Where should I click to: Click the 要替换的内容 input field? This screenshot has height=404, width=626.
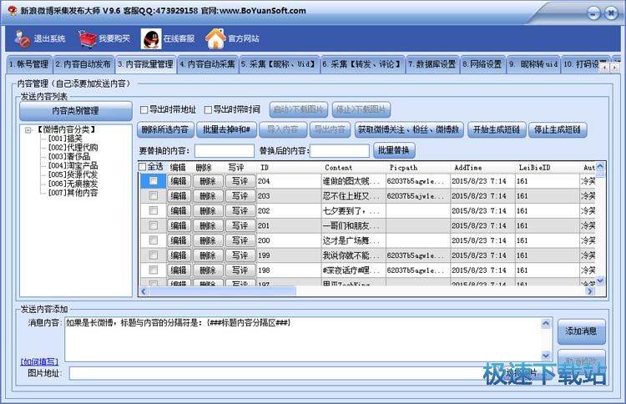point(225,151)
